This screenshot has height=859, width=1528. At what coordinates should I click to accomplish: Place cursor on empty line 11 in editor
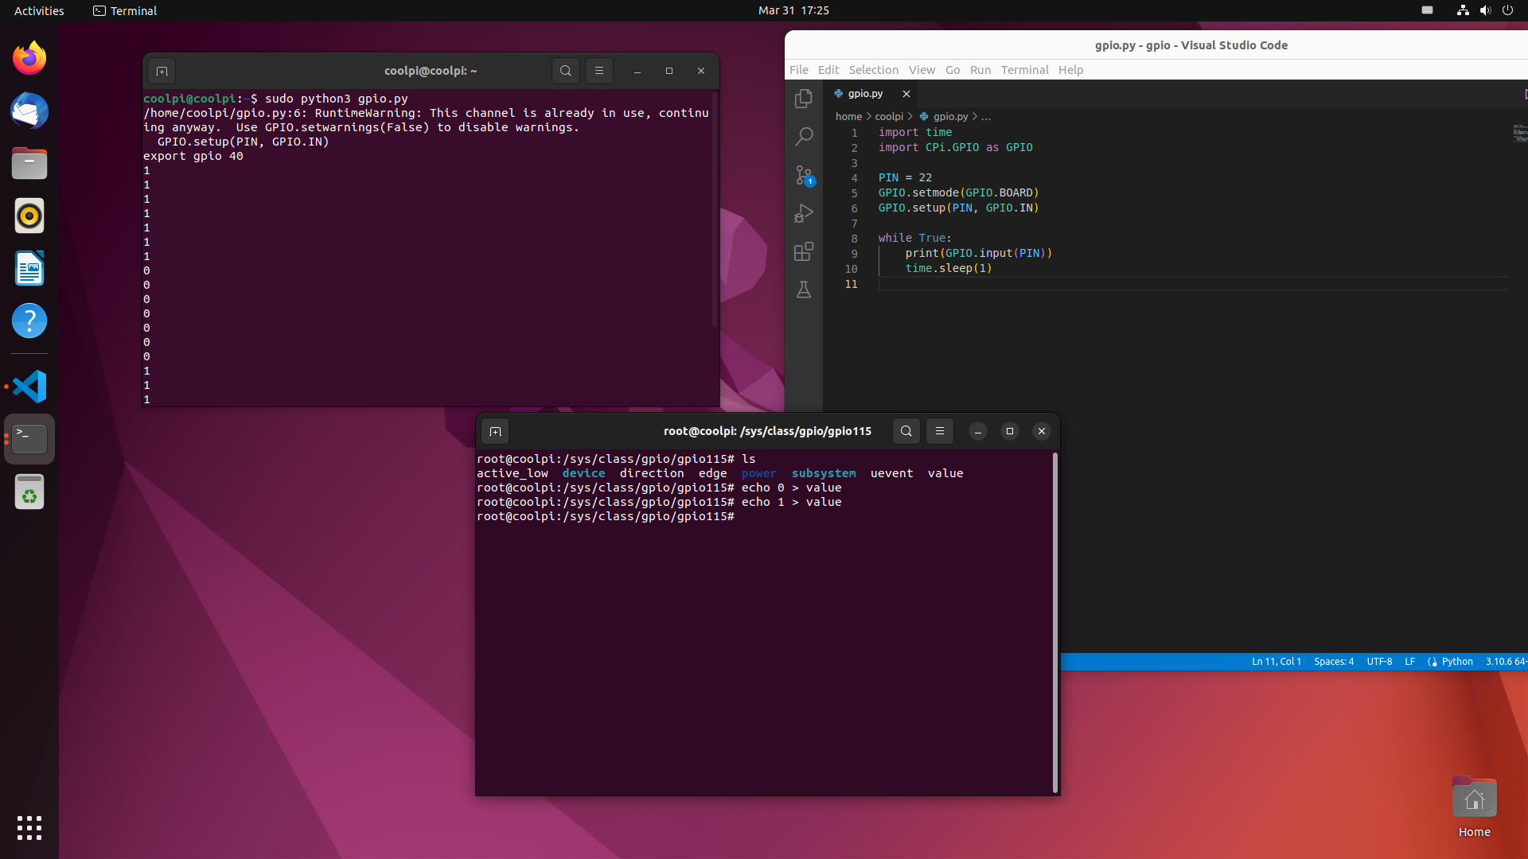click(1192, 284)
